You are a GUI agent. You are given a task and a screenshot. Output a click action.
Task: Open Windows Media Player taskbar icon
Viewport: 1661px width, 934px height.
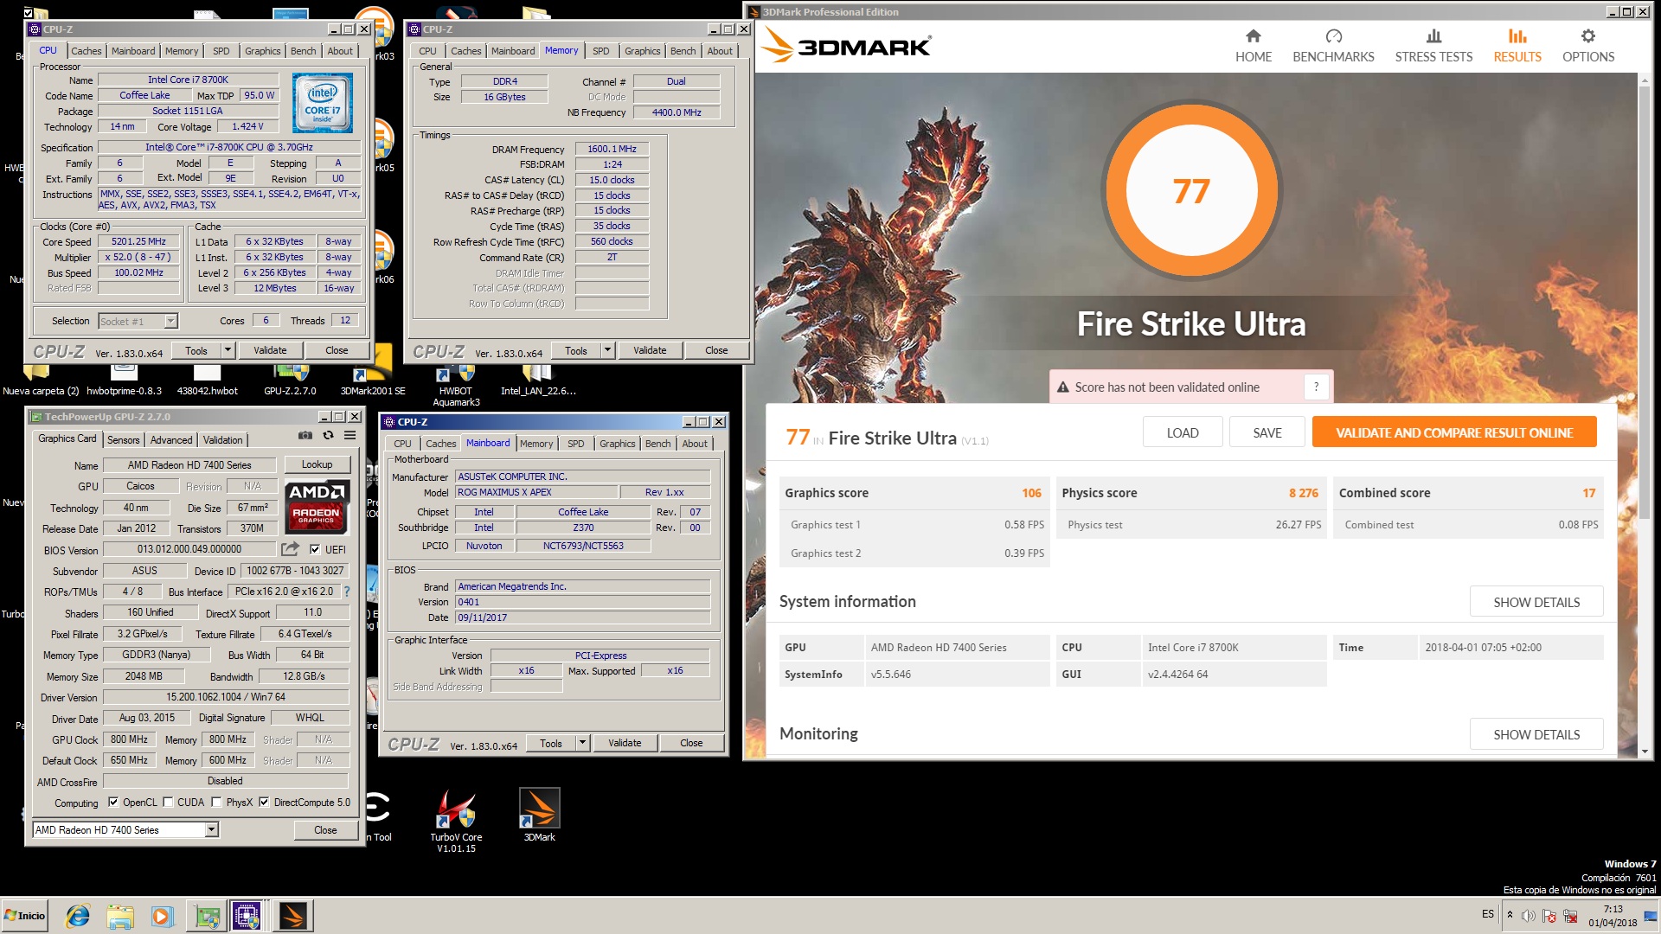(x=162, y=916)
